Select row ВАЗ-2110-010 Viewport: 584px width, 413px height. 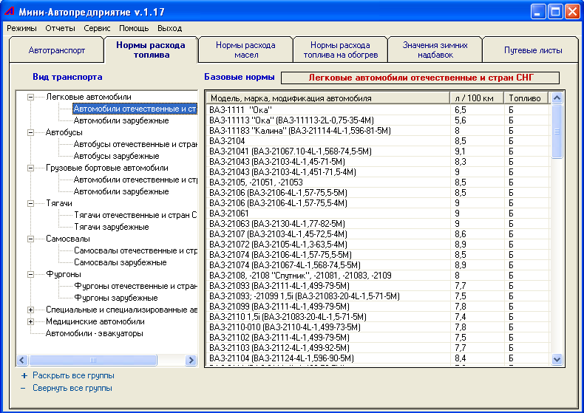point(378,327)
